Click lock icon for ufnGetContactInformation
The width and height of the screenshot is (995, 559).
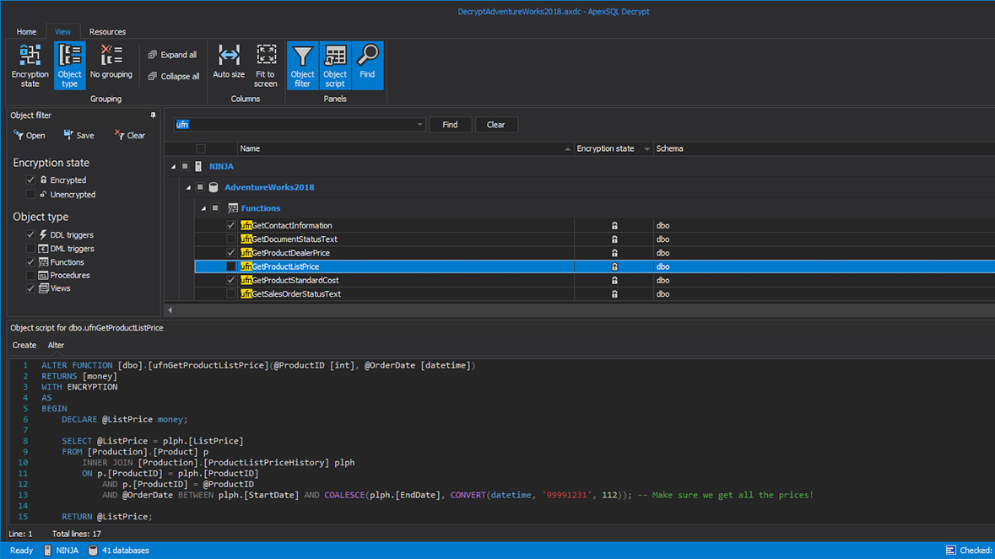pyautogui.click(x=614, y=226)
